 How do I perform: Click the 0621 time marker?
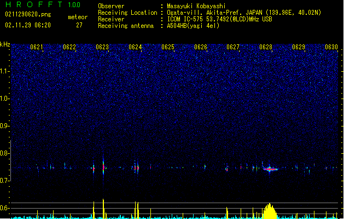click(37, 47)
